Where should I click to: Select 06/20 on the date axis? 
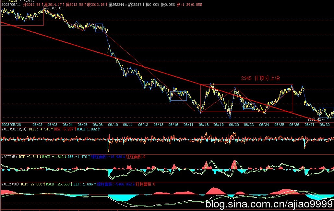pyautogui.click(x=233, y=124)
